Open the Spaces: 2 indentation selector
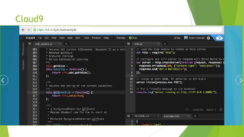Image resolution: width=244 pixels, height=137 pixels. pyautogui.click(x=211, y=110)
